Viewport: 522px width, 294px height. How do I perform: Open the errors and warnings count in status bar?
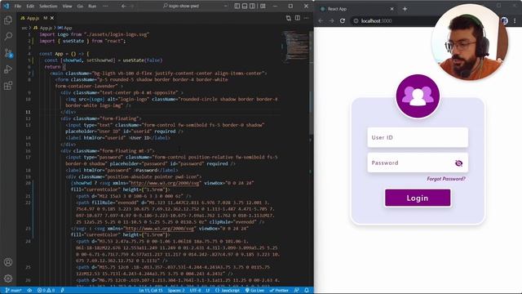(46, 291)
